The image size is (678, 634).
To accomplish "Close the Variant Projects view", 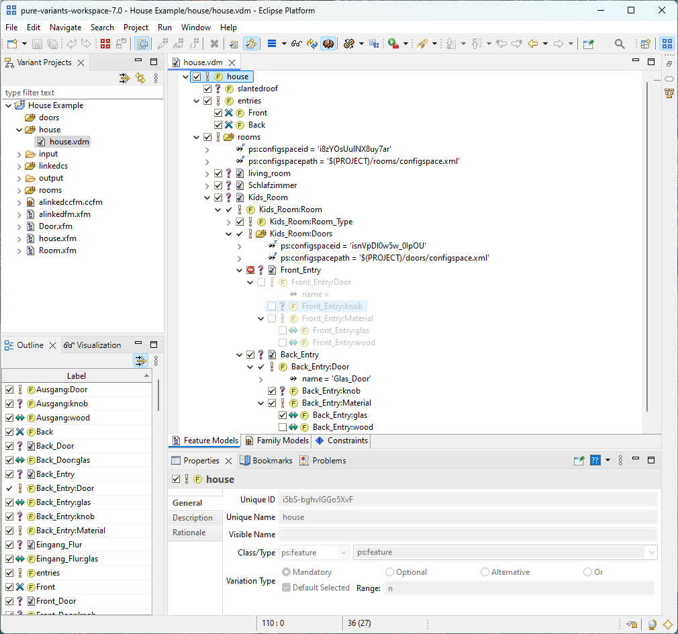I will click(x=80, y=62).
